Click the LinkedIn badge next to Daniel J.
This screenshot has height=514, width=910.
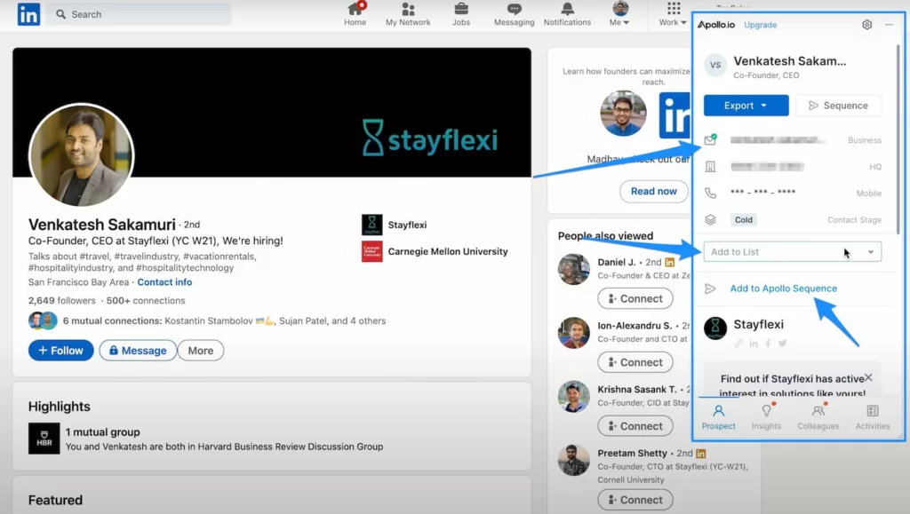pyautogui.click(x=670, y=262)
